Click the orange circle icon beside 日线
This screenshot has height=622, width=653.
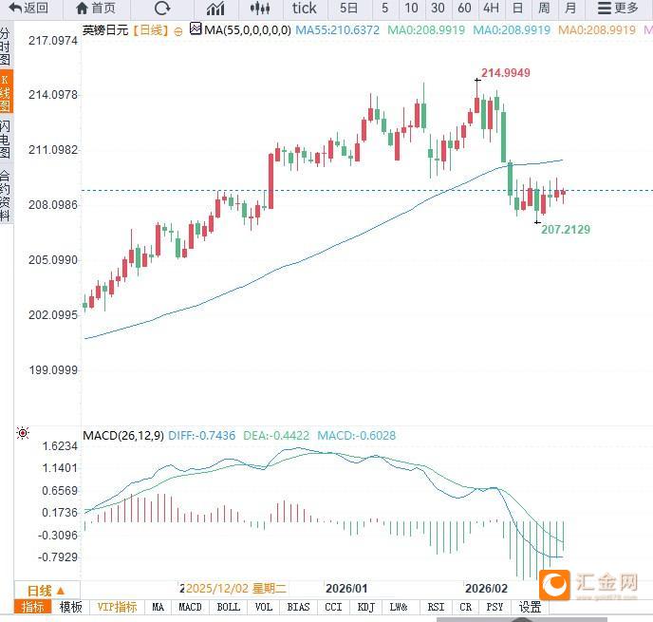point(178,30)
